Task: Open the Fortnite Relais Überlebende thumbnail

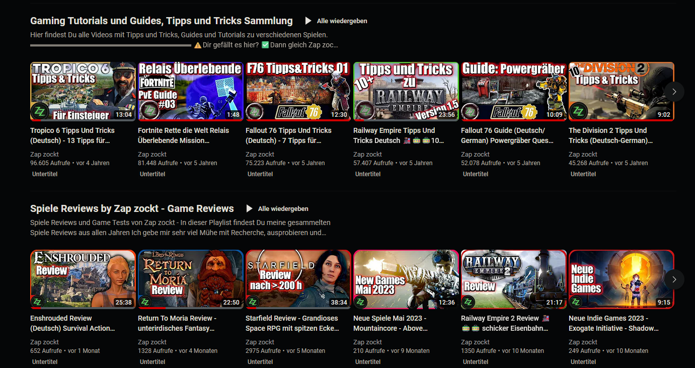Action: (x=190, y=92)
